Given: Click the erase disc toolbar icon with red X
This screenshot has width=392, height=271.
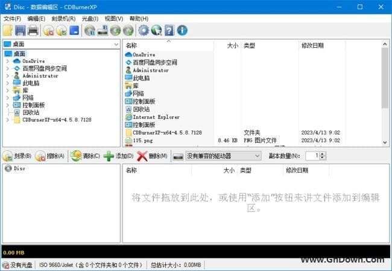Looking at the screenshot, I should pos(48,30).
